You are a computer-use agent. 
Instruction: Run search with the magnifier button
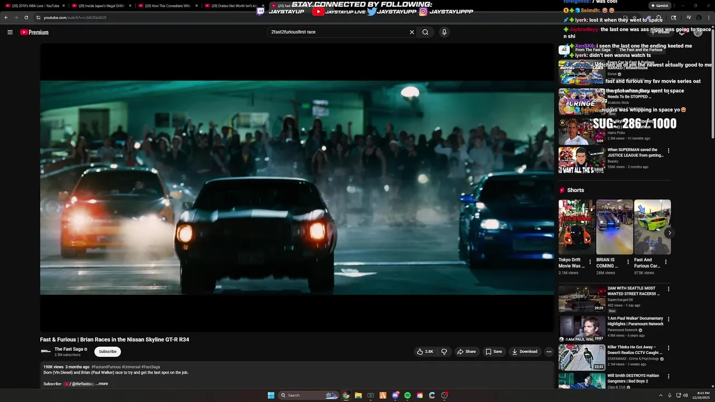pyautogui.click(x=426, y=32)
